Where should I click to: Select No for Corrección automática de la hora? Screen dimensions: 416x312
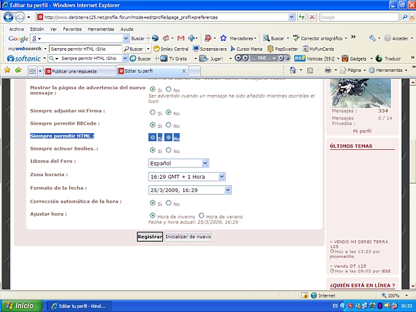tap(168, 203)
